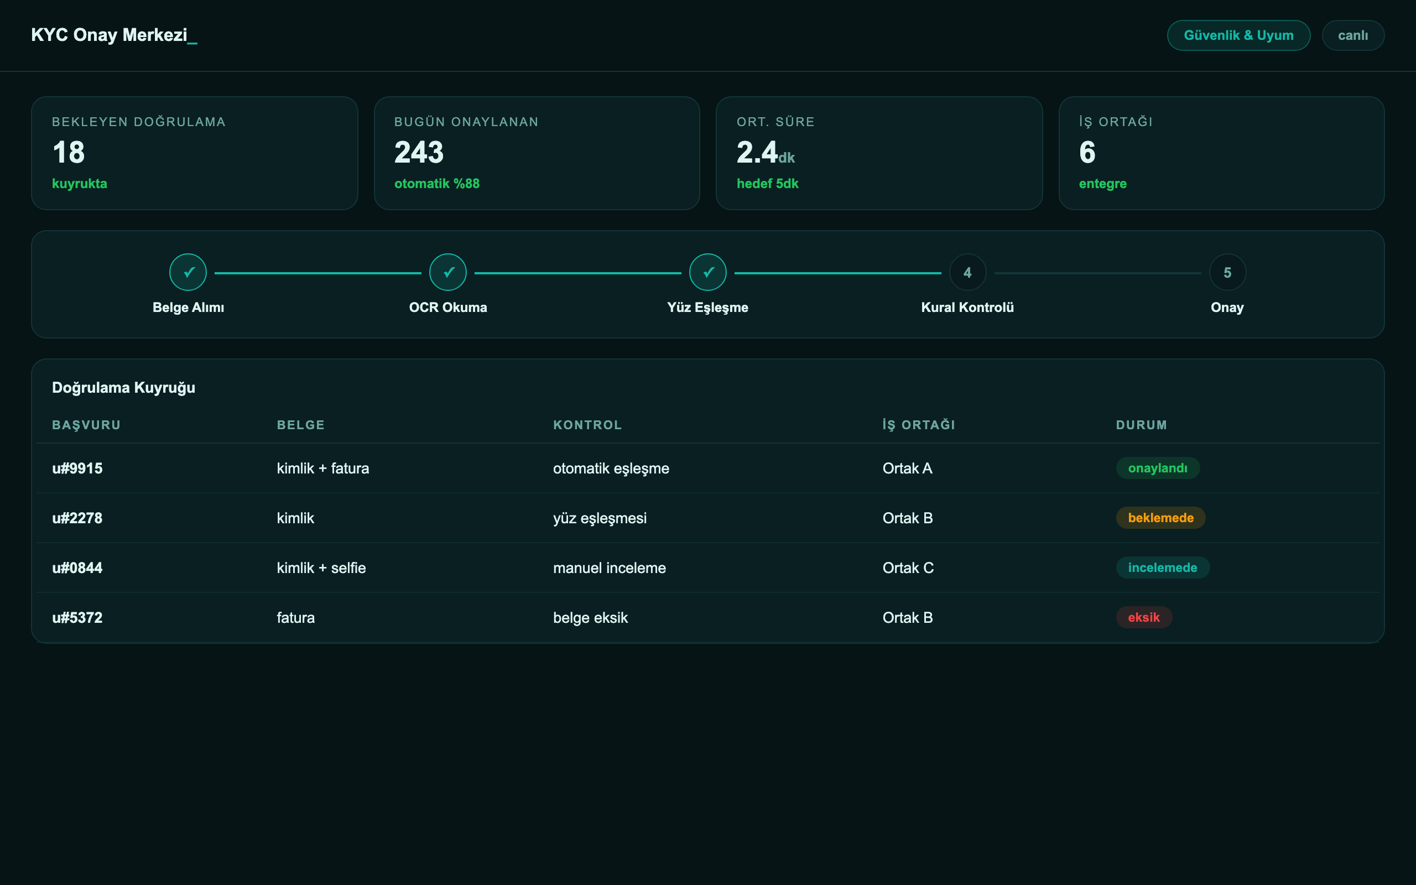The width and height of the screenshot is (1416, 885).
Task: Click the canlı status pill
Action: click(1353, 35)
